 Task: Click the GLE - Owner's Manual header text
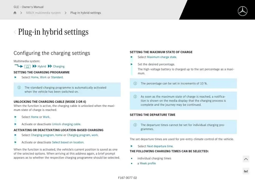coord(28,7)
